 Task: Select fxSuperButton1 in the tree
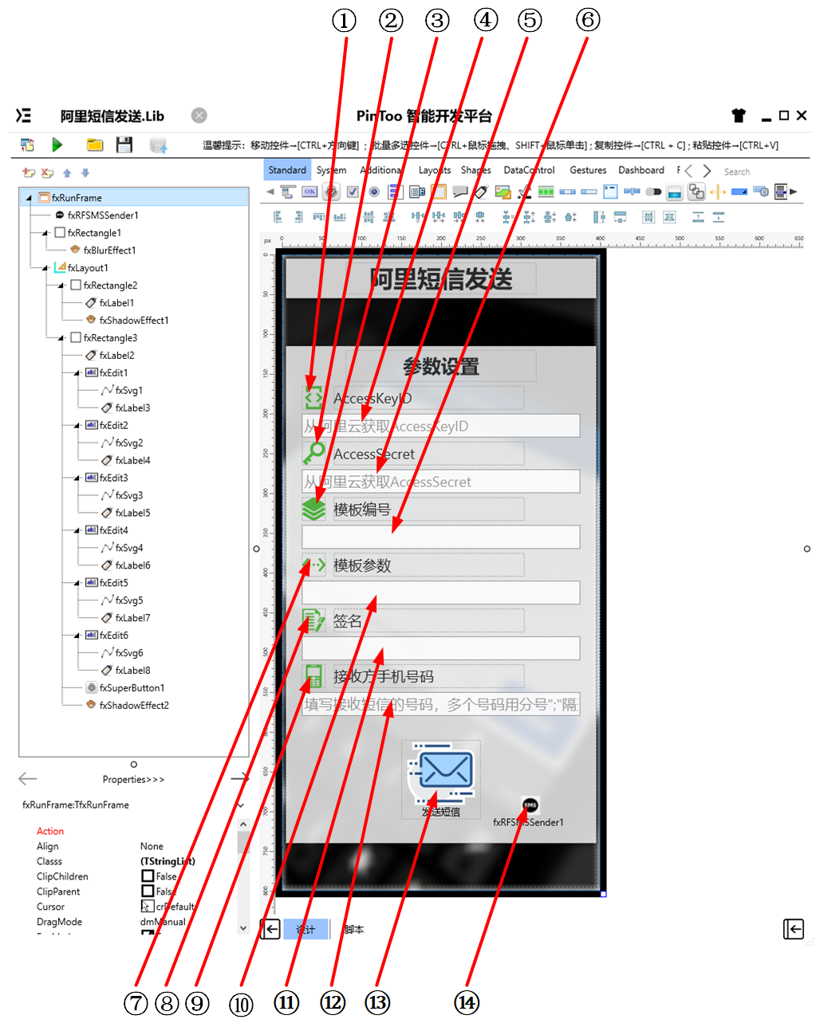(132, 687)
